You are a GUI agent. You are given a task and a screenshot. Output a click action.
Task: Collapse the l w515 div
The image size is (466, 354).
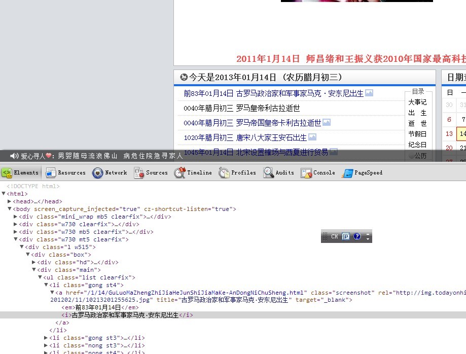pos(22,246)
